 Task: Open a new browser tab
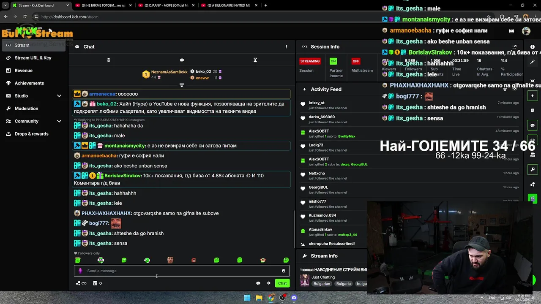(265, 5)
